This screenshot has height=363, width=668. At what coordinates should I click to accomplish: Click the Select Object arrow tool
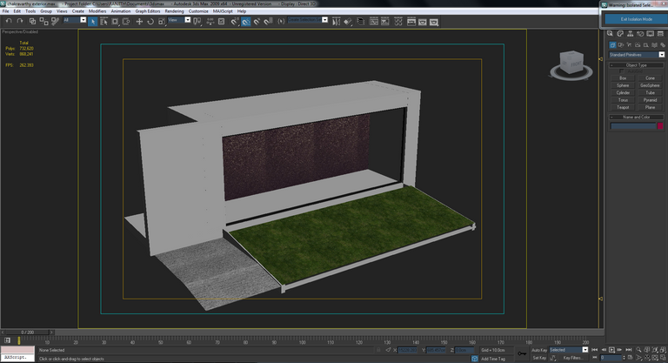pos(93,21)
